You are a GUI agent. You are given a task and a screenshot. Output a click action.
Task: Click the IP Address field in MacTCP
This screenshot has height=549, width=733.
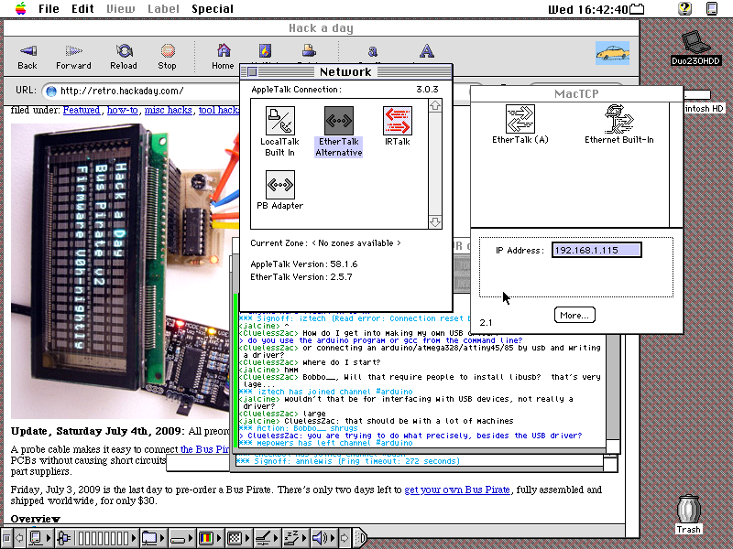click(x=596, y=250)
